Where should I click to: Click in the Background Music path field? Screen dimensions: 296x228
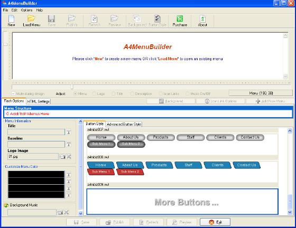(32, 212)
